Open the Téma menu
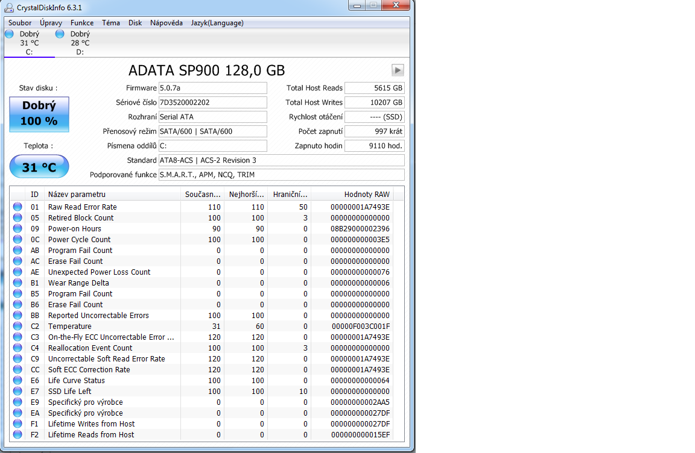 point(111,23)
